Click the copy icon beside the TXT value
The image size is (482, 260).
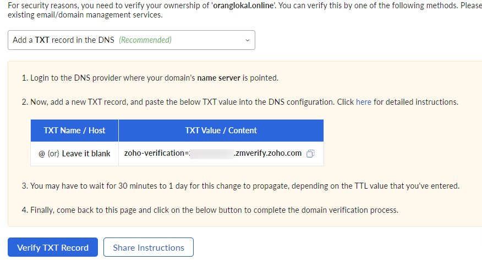[x=310, y=154]
